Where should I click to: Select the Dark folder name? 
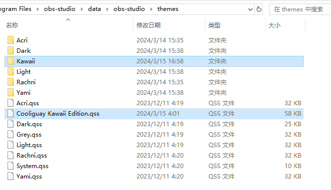[x=23, y=50]
